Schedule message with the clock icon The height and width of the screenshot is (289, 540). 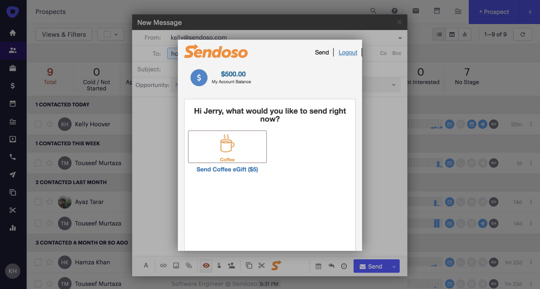[344, 266]
